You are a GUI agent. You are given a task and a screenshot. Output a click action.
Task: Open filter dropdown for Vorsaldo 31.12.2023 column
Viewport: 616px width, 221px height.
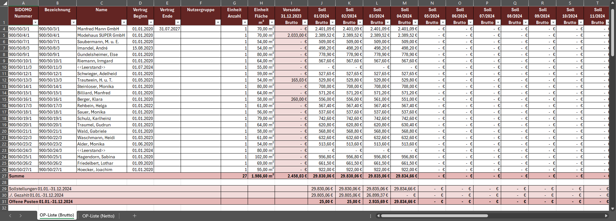pyautogui.click(x=305, y=22)
